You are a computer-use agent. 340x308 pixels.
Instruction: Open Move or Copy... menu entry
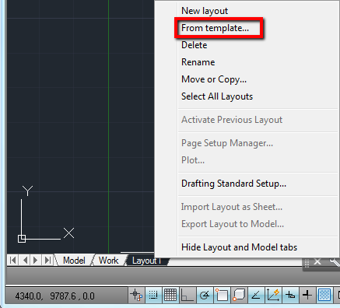pyautogui.click(x=214, y=79)
